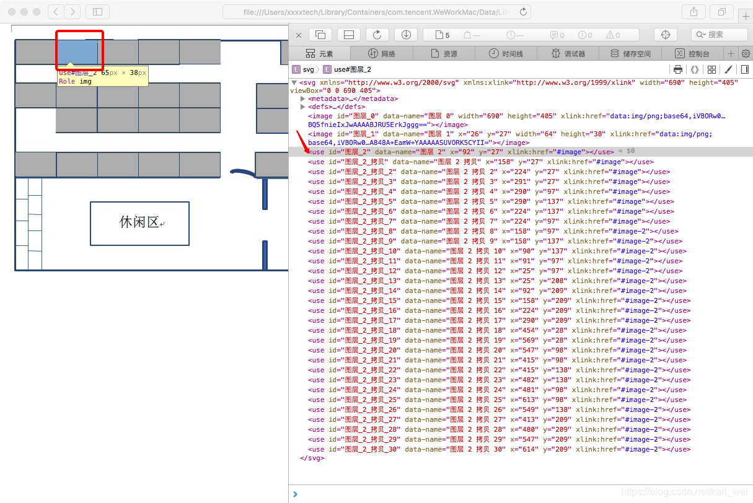Start the element selection crosshair tool

tap(666, 35)
